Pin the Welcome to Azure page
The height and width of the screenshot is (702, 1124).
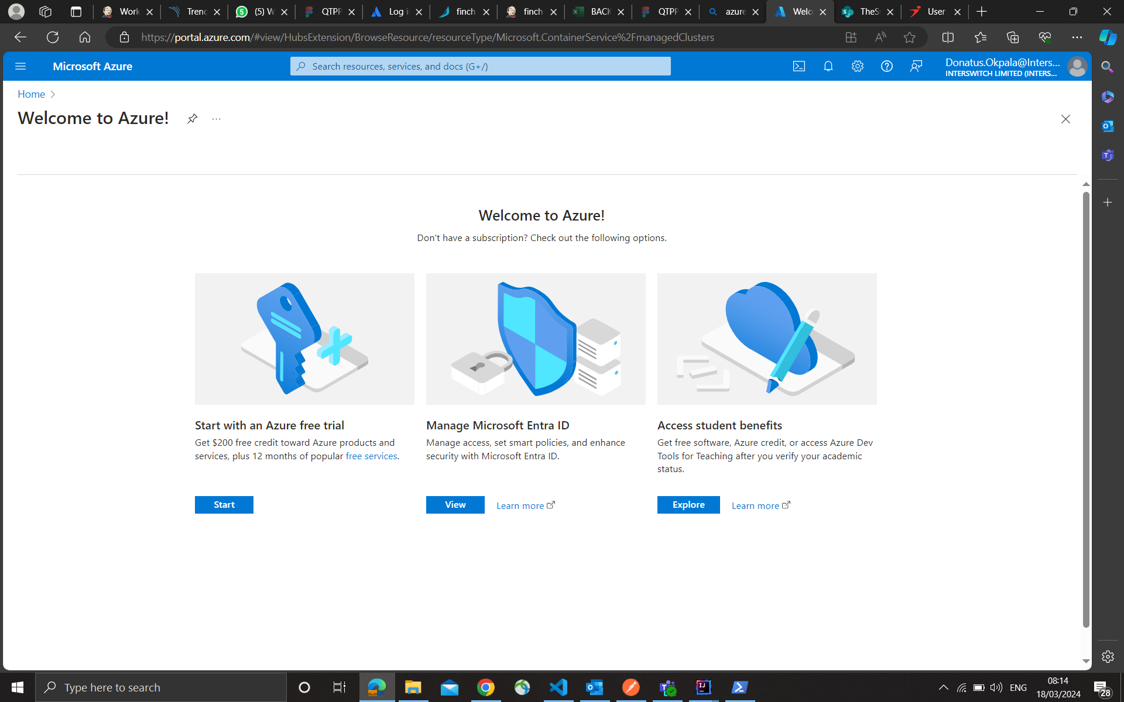[x=192, y=119]
